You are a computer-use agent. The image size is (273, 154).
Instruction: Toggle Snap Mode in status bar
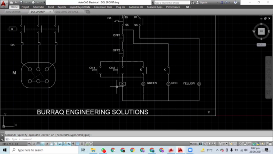(34, 144)
